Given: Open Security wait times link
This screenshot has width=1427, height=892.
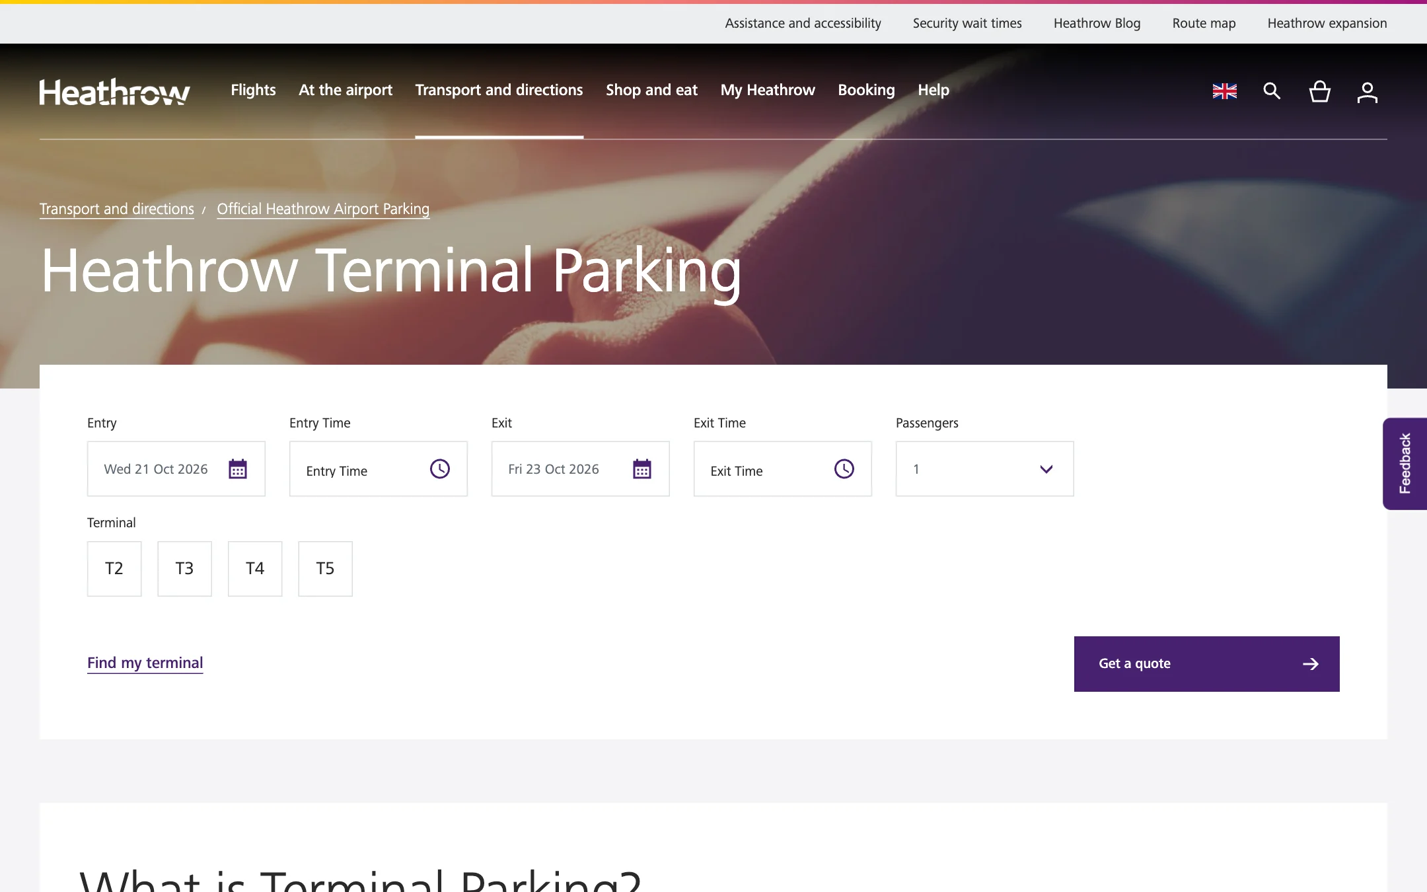Looking at the screenshot, I should point(967,23).
